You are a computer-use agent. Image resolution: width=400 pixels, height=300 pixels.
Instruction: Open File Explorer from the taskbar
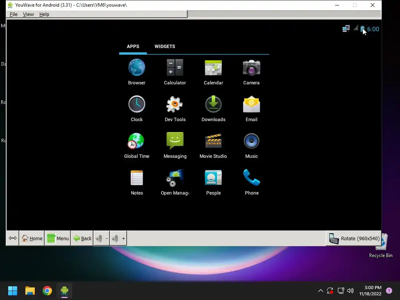(30, 290)
